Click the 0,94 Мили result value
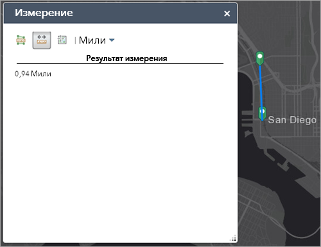 point(33,74)
